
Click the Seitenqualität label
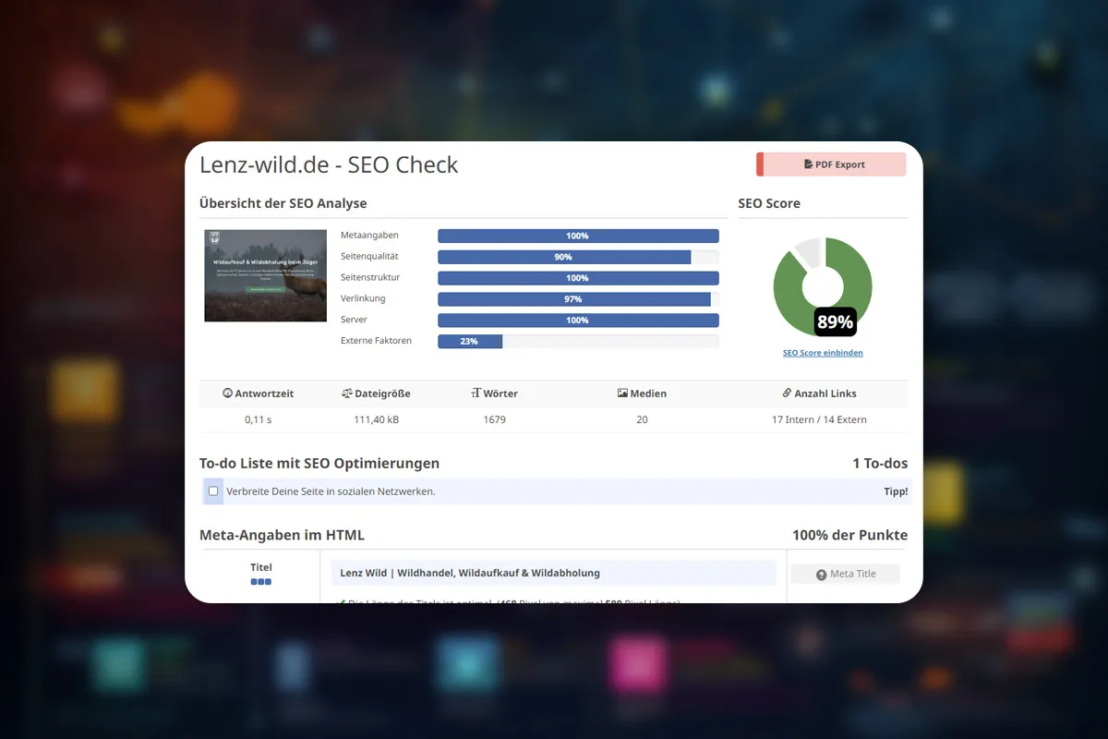pos(369,257)
